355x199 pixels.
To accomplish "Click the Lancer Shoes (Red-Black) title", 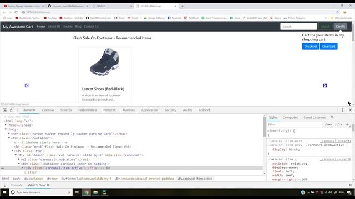I will (x=103, y=89).
